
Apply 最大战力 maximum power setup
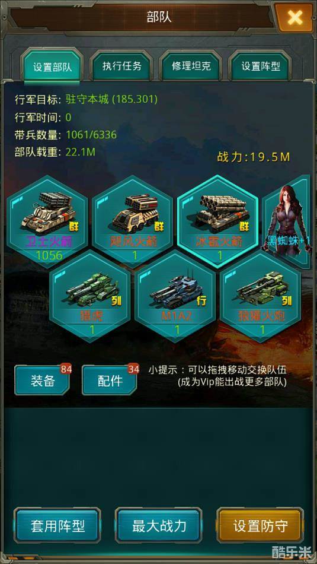pyautogui.click(x=159, y=525)
